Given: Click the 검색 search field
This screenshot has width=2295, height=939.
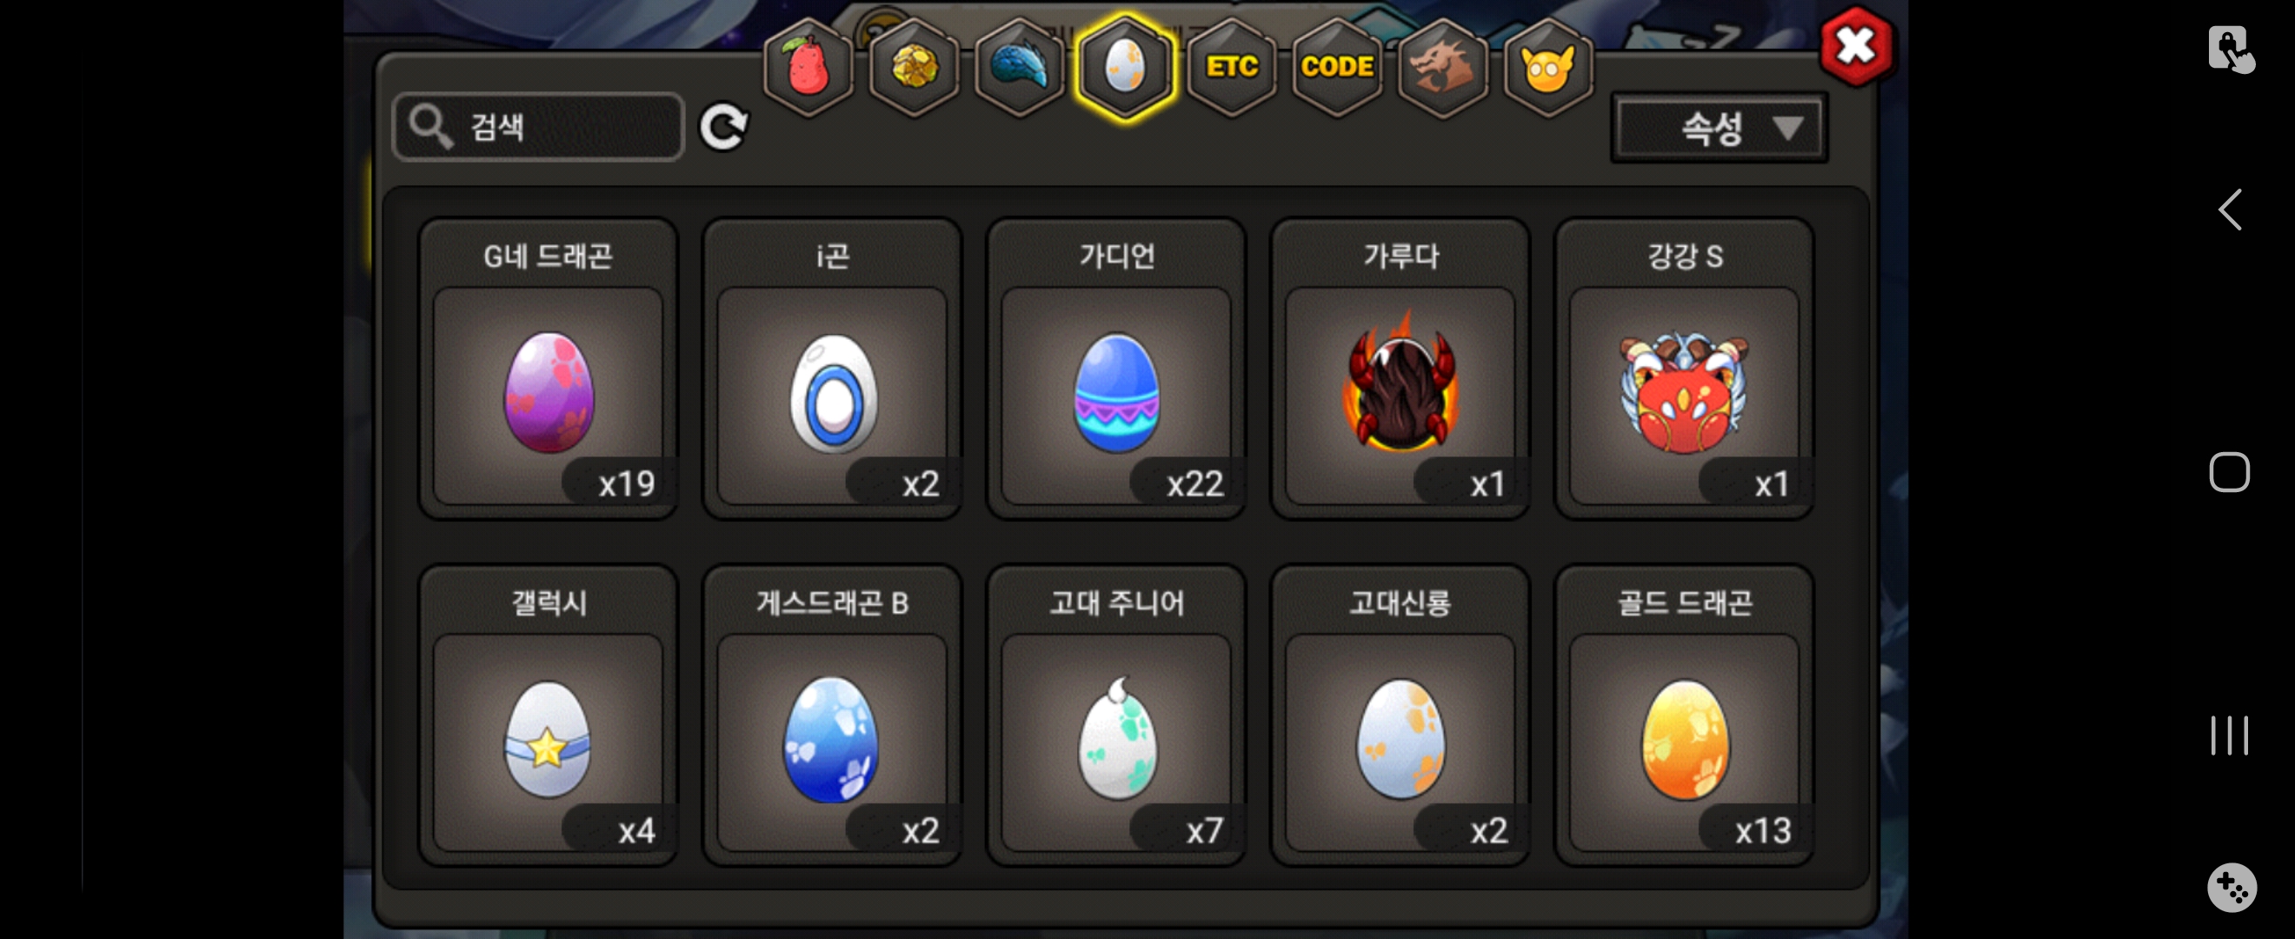Looking at the screenshot, I should [539, 127].
